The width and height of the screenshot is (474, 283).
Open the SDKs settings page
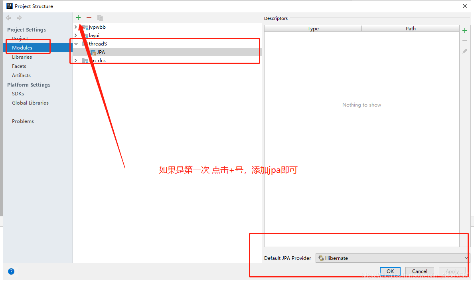[x=18, y=94]
